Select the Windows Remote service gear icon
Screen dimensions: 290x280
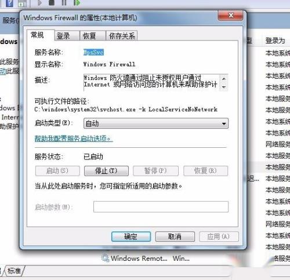point(106,258)
